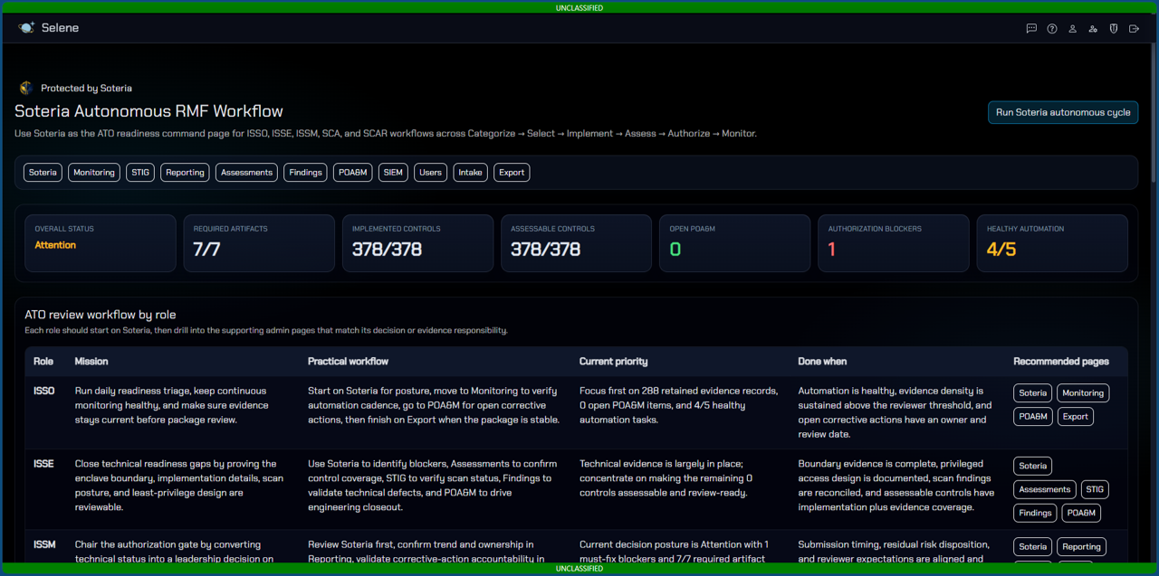The image size is (1159, 576).
Task: Select the Intake navigation tab
Action: (x=470, y=173)
